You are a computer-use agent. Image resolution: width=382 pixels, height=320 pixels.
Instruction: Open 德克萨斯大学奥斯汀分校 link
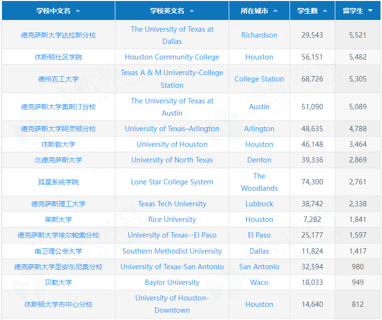coord(58,107)
